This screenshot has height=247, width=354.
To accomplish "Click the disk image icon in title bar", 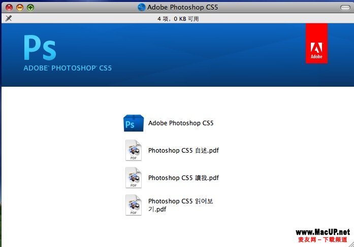I will [142, 7].
